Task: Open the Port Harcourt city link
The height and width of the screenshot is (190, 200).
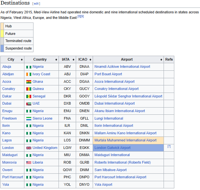Action: [13, 177]
